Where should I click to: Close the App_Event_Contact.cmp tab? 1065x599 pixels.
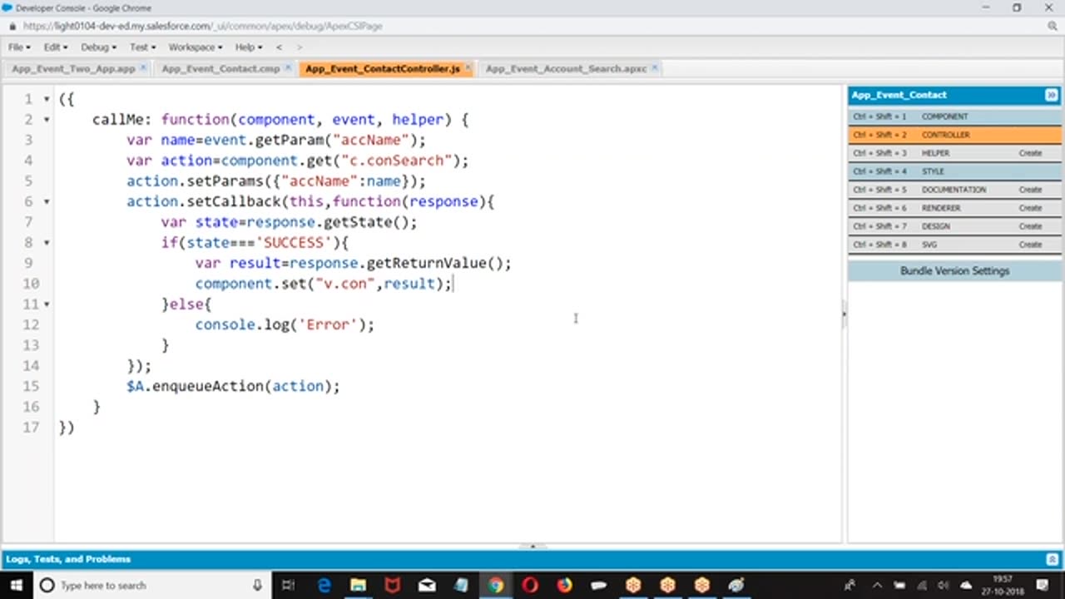288,68
